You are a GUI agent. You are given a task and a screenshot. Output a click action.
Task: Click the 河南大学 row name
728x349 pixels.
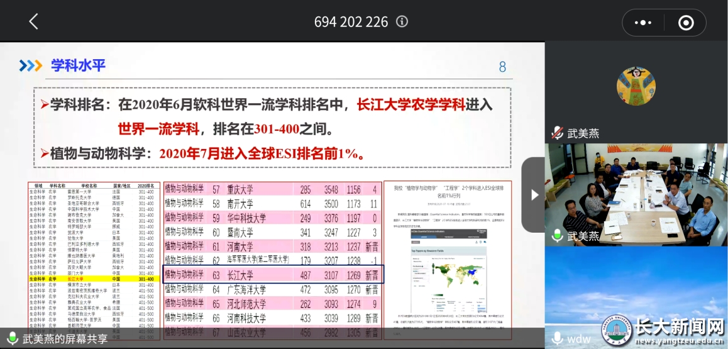point(240,247)
